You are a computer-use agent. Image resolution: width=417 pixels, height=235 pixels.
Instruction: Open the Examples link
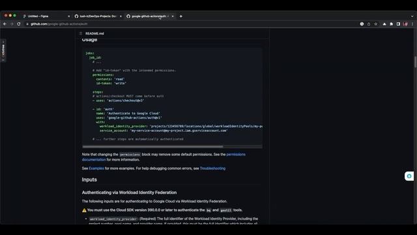[96, 168]
